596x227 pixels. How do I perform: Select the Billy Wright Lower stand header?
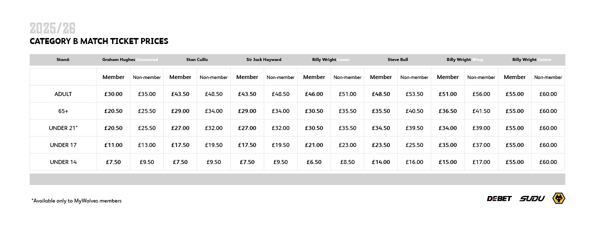click(x=331, y=59)
